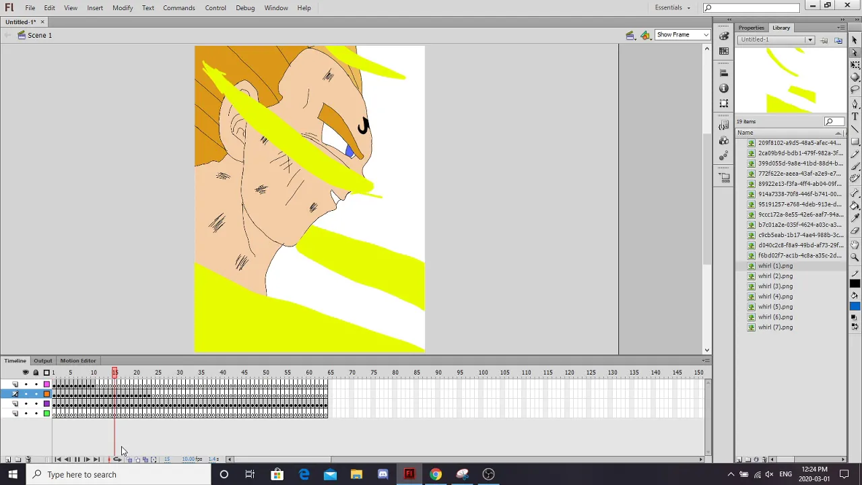
Task: Switch to the Motion Editor tab
Action: point(78,361)
